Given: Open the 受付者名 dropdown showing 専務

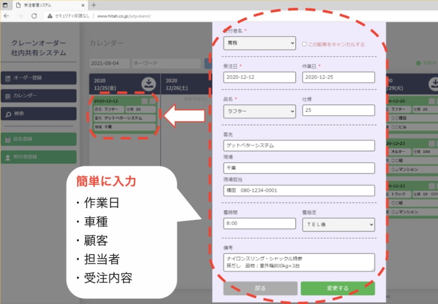Looking at the screenshot, I should click(260, 43).
